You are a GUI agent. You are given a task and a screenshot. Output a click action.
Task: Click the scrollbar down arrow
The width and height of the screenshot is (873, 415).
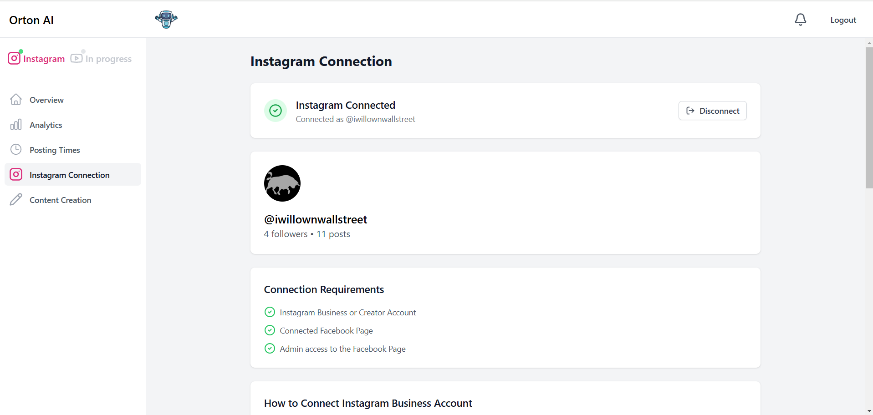(x=869, y=411)
